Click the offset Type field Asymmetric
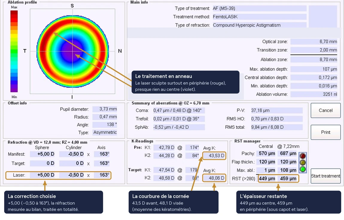The height and width of the screenshot is (220, 344). pos(105,132)
